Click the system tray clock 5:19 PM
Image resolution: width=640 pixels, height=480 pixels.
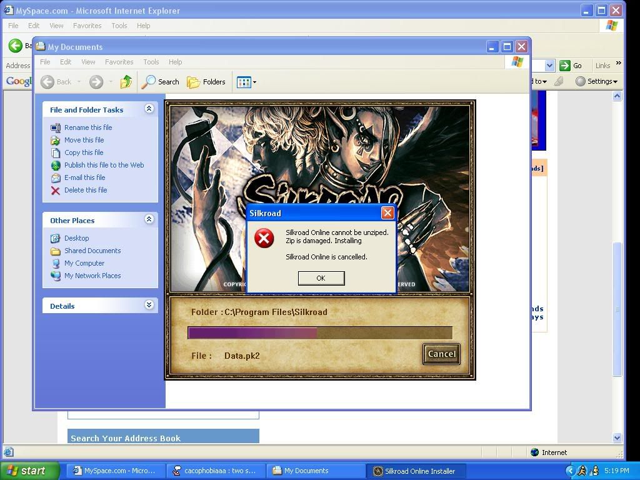point(617,471)
